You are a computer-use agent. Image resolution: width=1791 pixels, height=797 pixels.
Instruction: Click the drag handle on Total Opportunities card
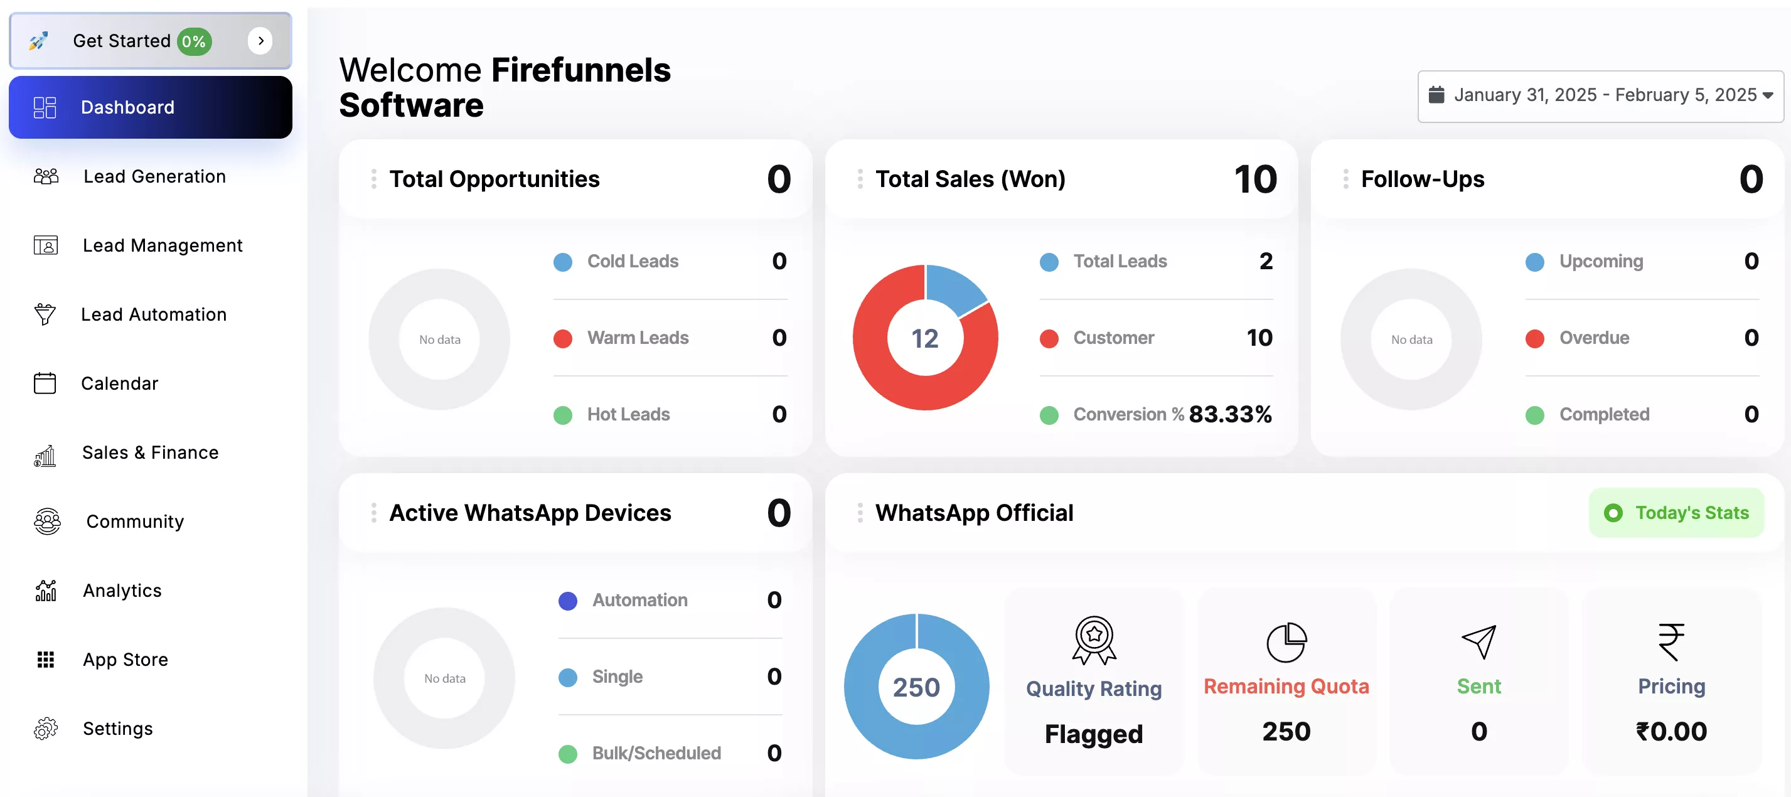pos(374,179)
